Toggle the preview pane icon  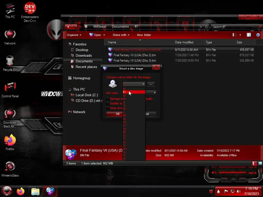249,35
